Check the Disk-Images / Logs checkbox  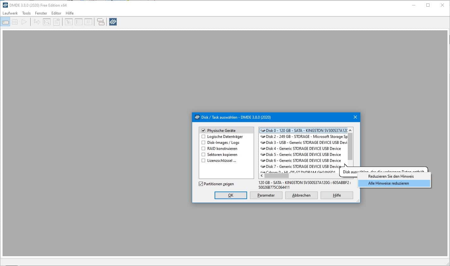204,143
